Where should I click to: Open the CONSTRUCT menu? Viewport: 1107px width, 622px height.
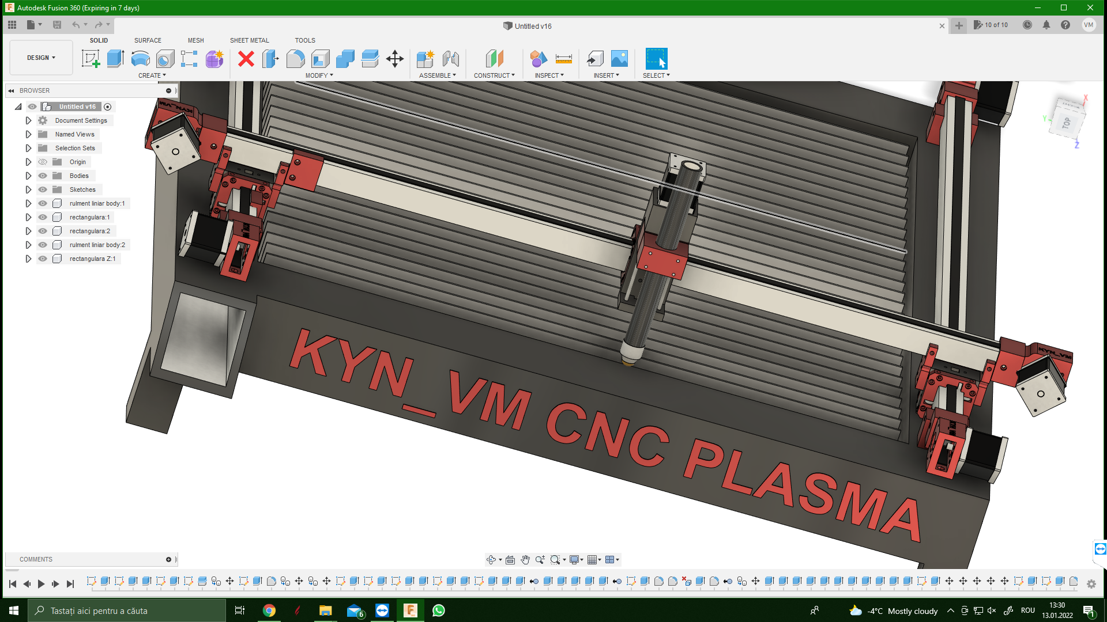[494, 75]
